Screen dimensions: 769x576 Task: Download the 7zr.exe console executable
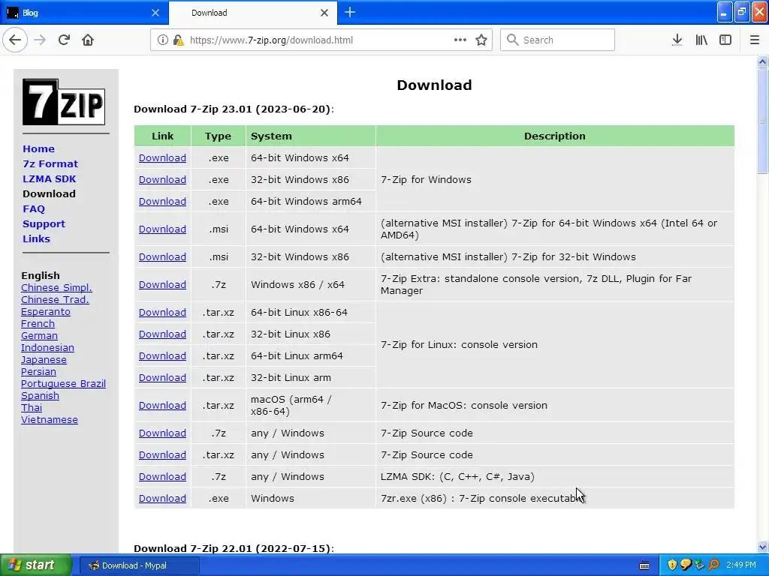coord(162,499)
